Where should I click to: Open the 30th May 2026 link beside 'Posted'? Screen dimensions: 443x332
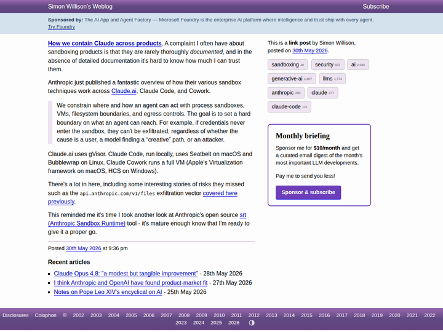pos(83,248)
